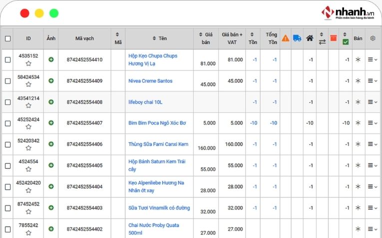Viewport: 382px width, 238px height.
Task: Click the nhanh.vn logo
Action: (x=348, y=12)
